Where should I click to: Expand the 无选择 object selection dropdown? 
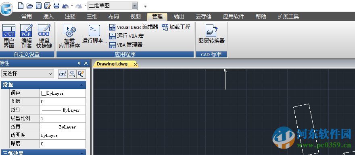click(x=27, y=73)
